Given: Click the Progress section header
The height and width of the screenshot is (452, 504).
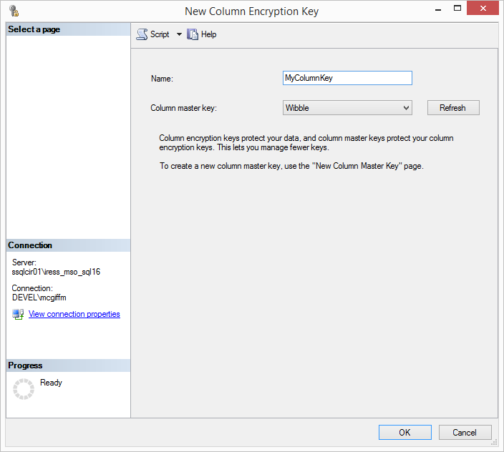Looking at the screenshot, I should 26,365.
